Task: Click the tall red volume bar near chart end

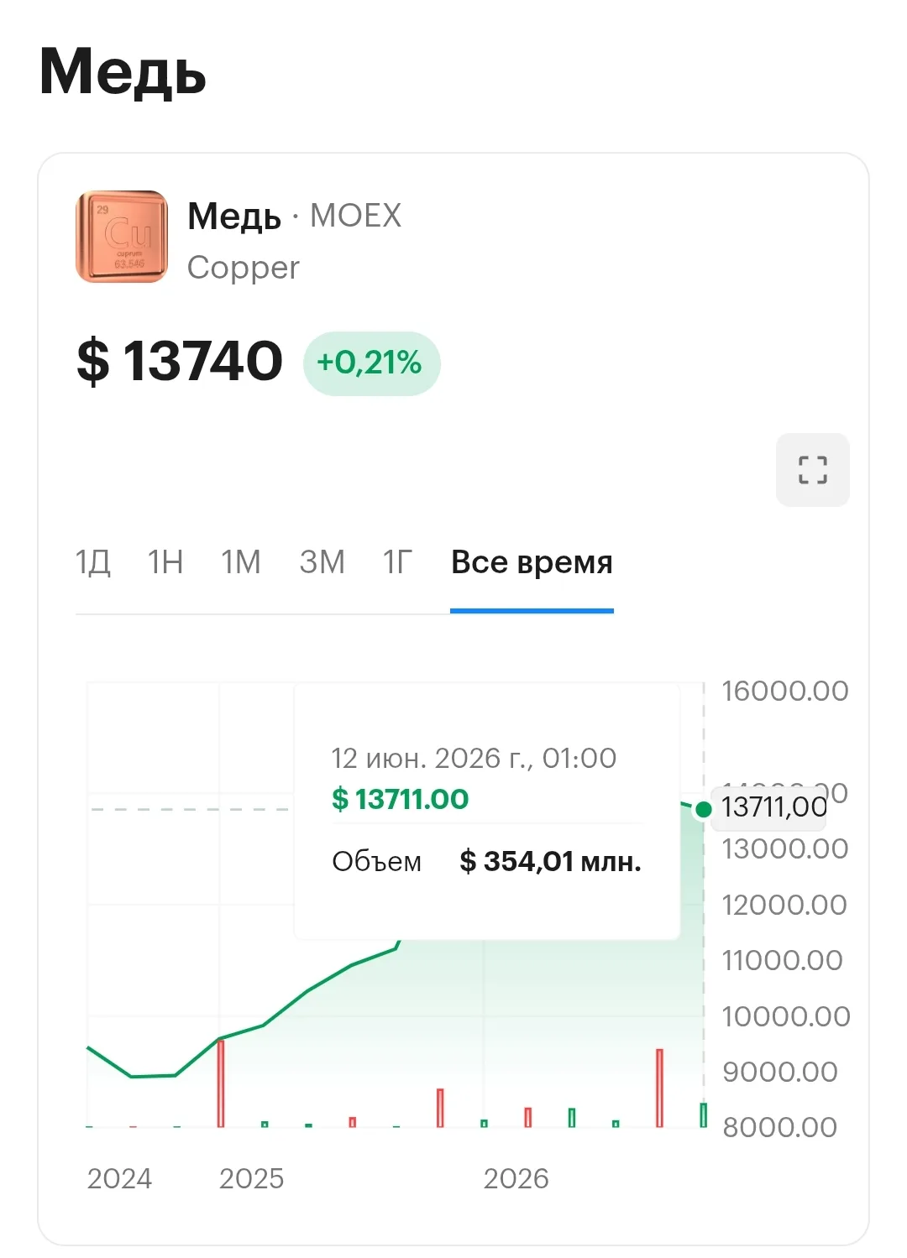Action: (x=659, y=1088)
